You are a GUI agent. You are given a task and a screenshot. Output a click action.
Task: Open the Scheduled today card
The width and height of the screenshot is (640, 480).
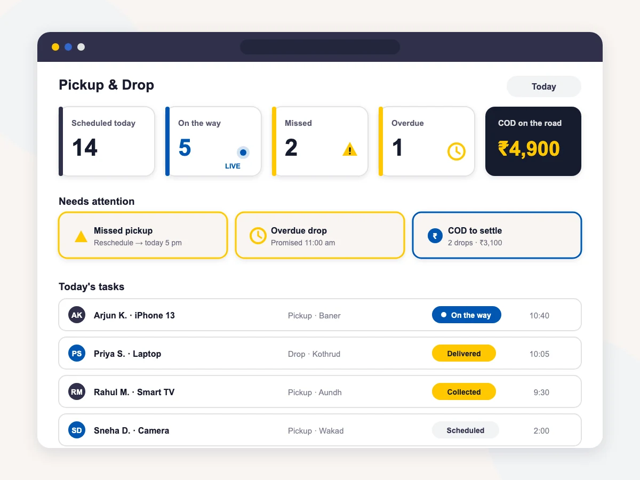107,141
